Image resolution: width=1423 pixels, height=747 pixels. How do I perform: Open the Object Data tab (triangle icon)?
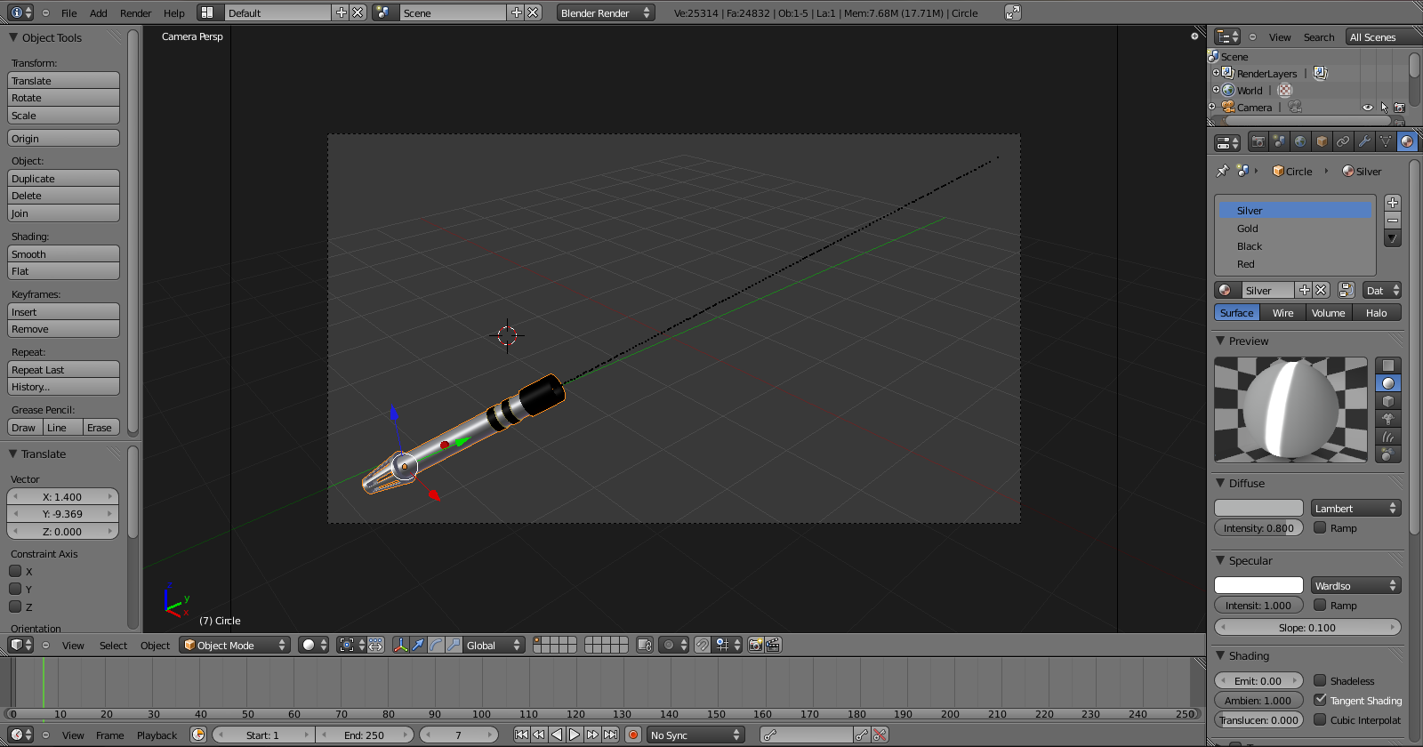point(1386,141)
